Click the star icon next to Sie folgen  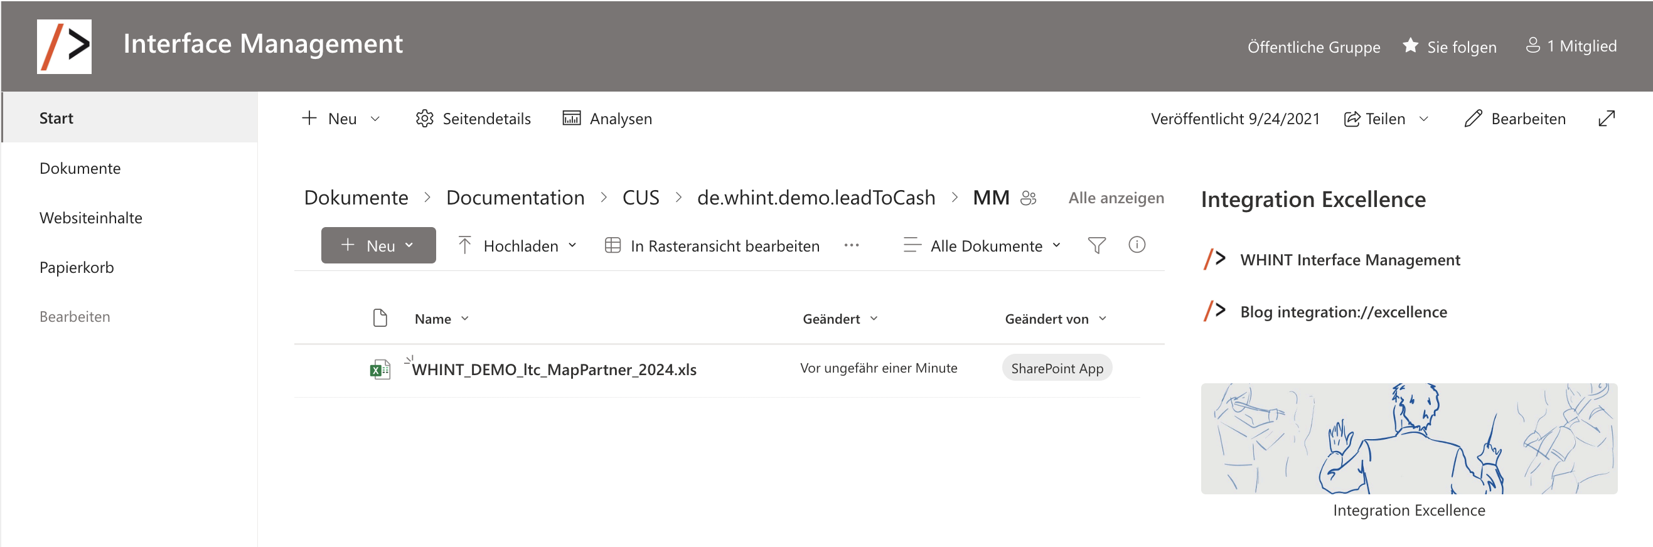(1410, 46)
